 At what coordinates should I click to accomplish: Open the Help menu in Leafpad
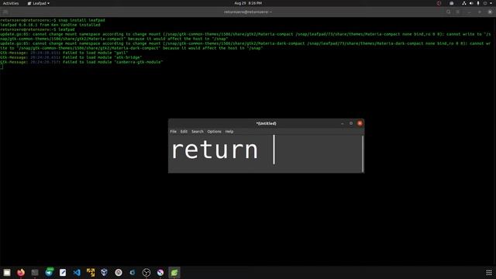(229, 132)
